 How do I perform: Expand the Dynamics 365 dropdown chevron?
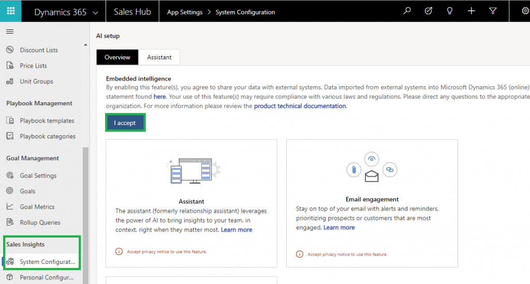point(94,12)
